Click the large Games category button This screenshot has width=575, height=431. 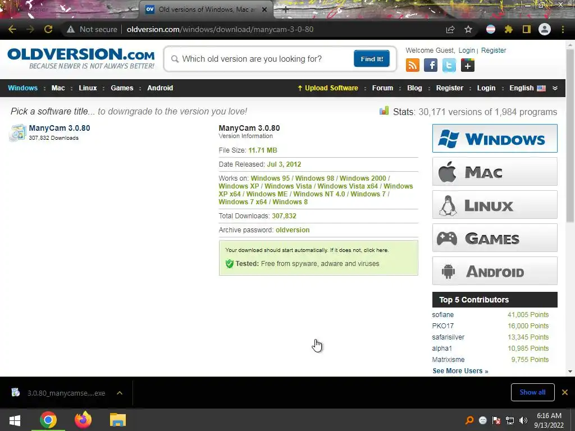click(x=495, y=238)
